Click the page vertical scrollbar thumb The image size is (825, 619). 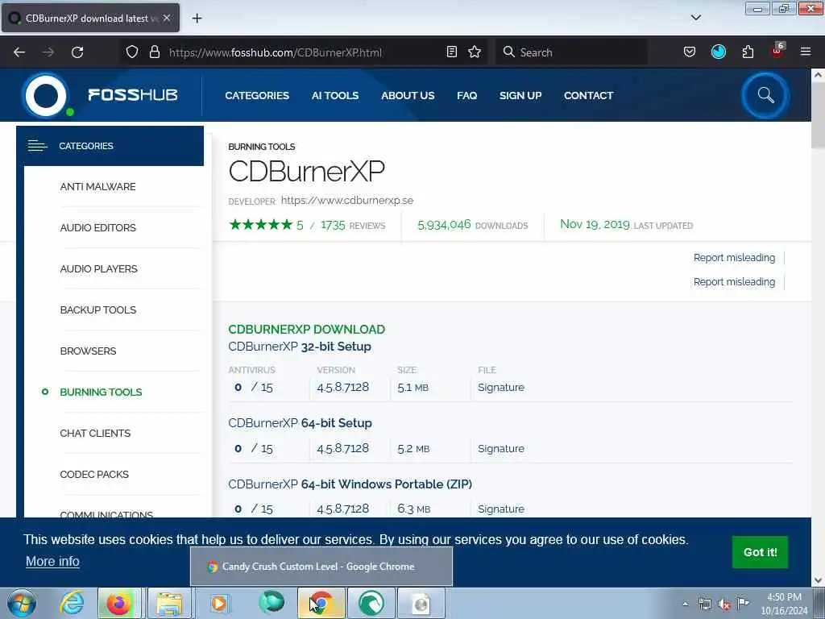coord(818,116)
